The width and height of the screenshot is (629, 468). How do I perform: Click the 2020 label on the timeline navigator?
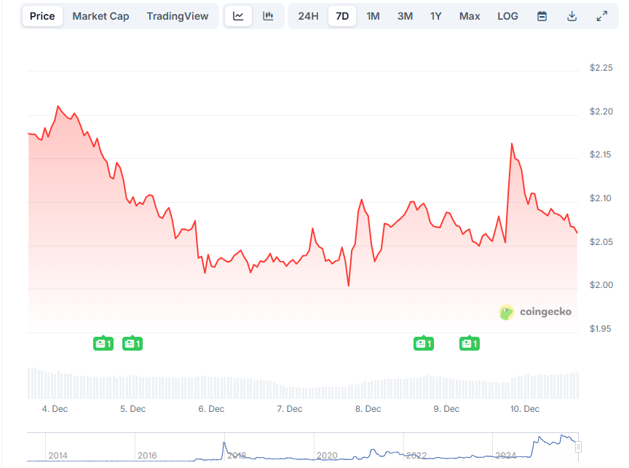(328, 455)
